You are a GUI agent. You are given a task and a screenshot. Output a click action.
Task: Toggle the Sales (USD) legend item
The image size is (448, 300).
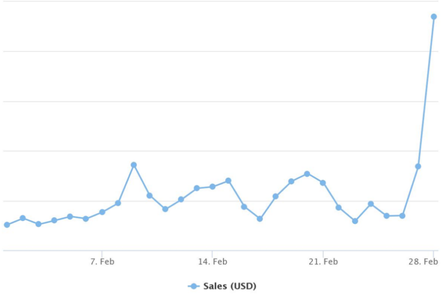[x=222, y=286]
